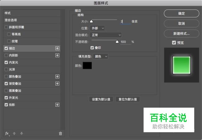Open the 渐变叠加 settings row
This screenshot has width=202, height=140.
pyautogui.click(x=32, y=84)
